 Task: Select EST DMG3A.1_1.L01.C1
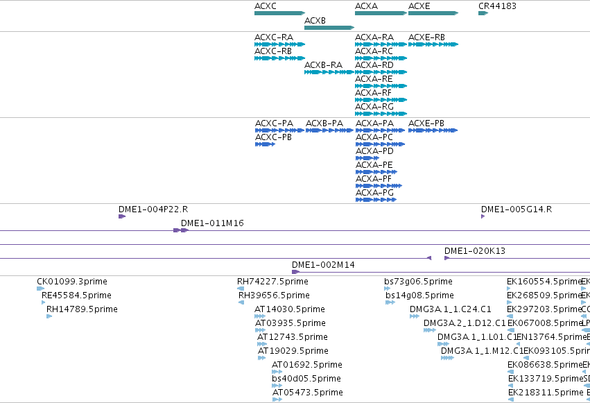click(443, 344)
